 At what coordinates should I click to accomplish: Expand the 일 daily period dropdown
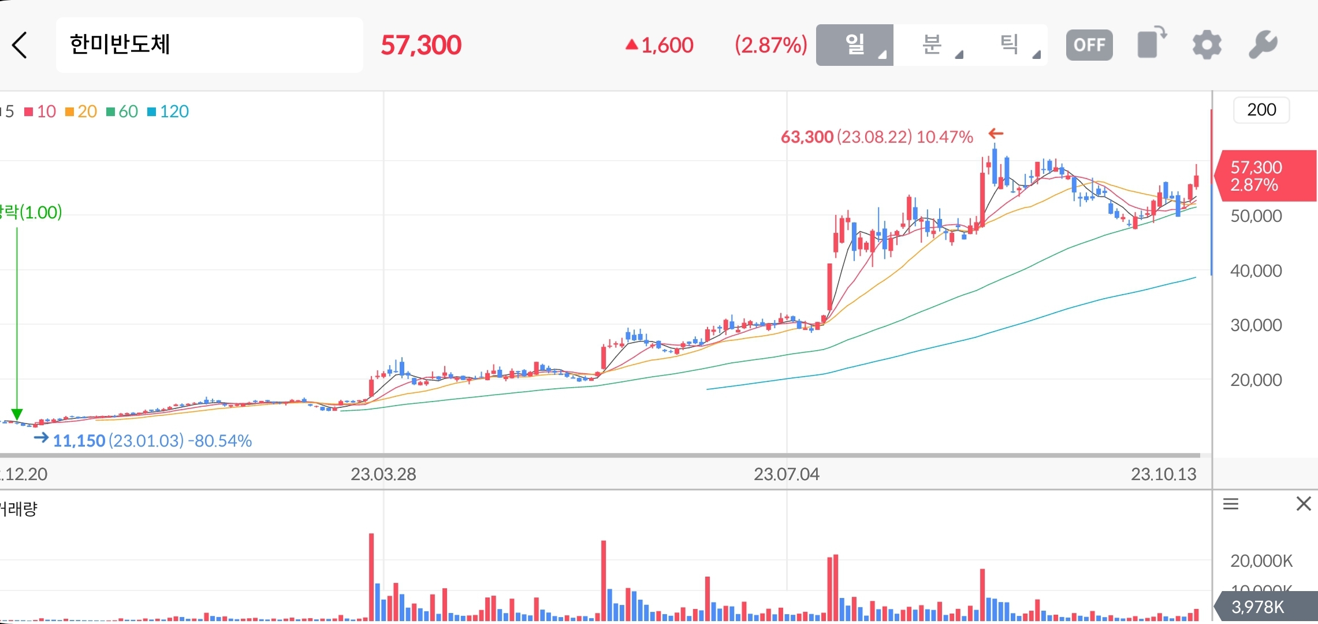click(854, 45)
